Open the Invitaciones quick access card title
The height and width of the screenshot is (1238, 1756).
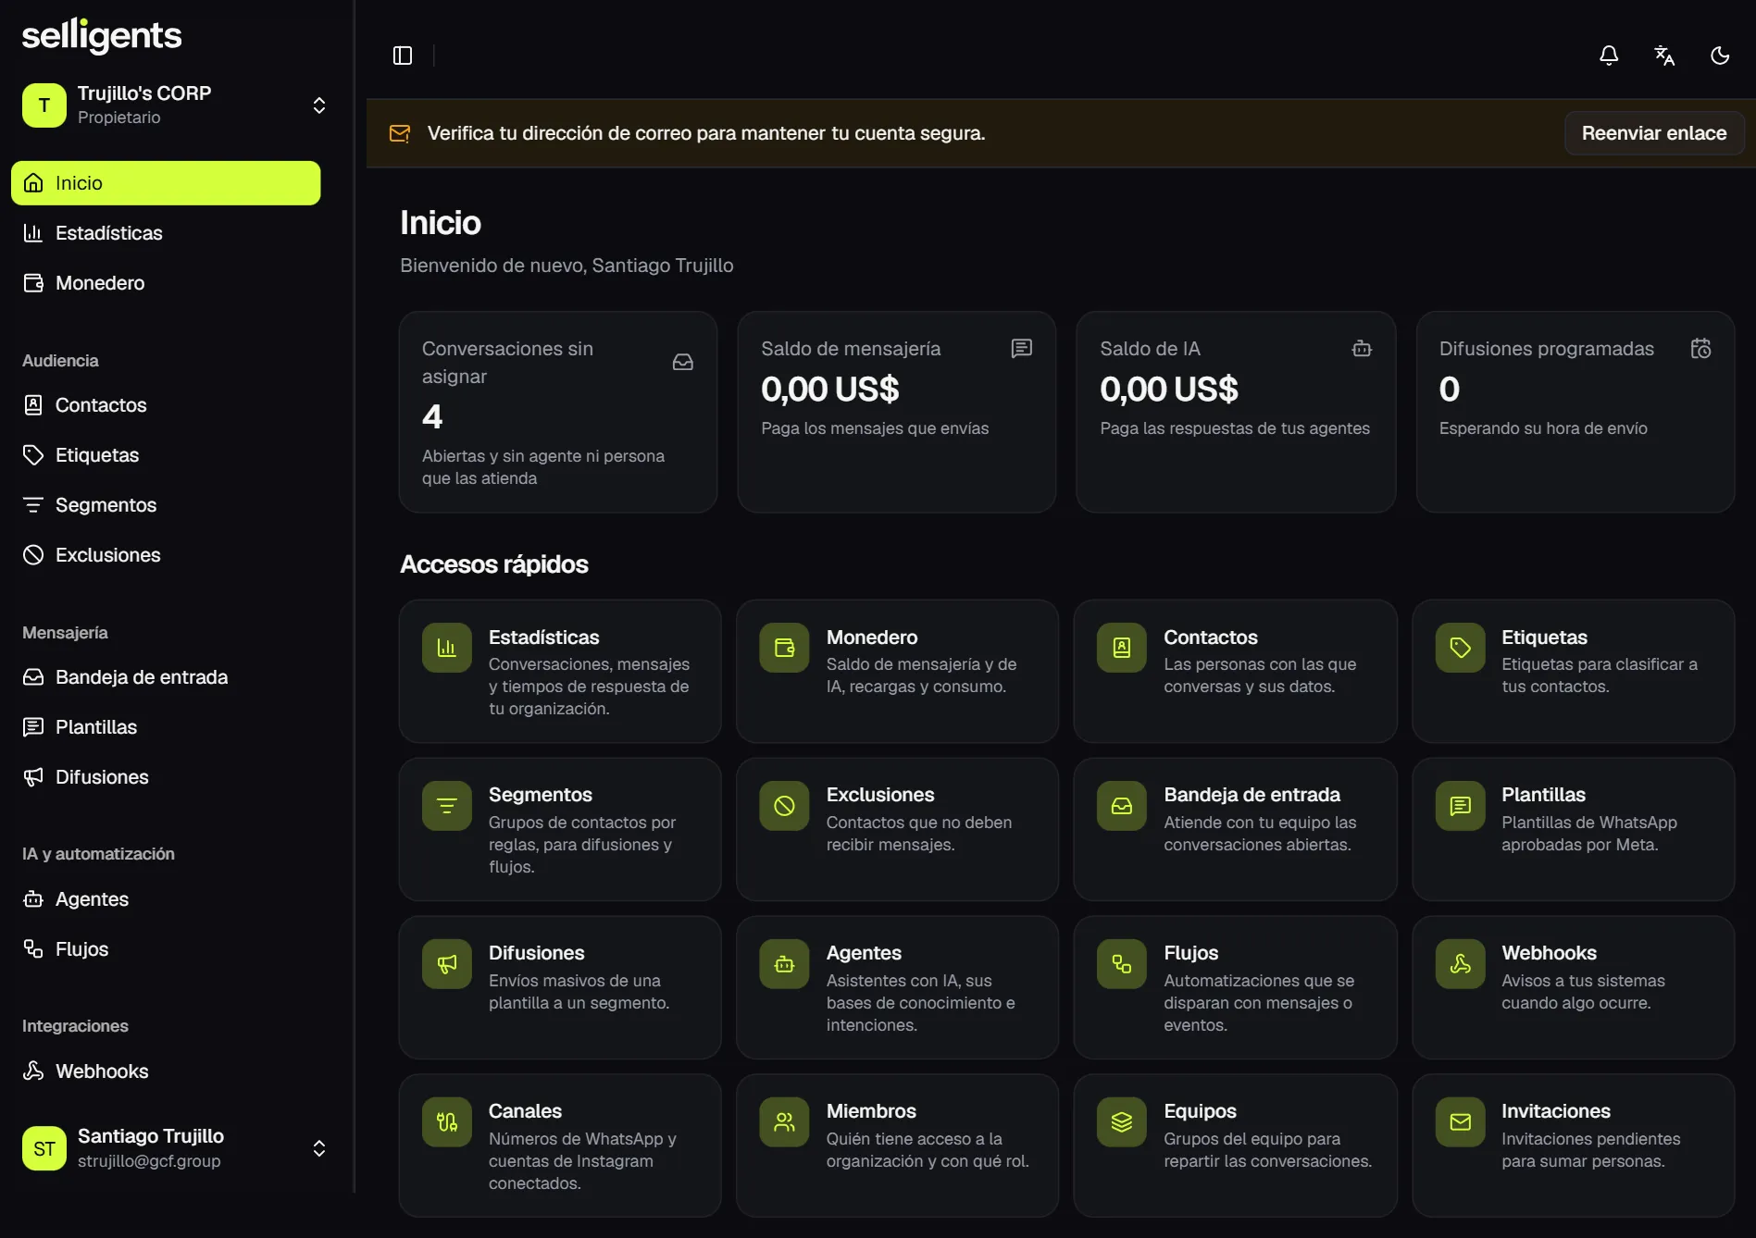(x=1556, y=1111)
